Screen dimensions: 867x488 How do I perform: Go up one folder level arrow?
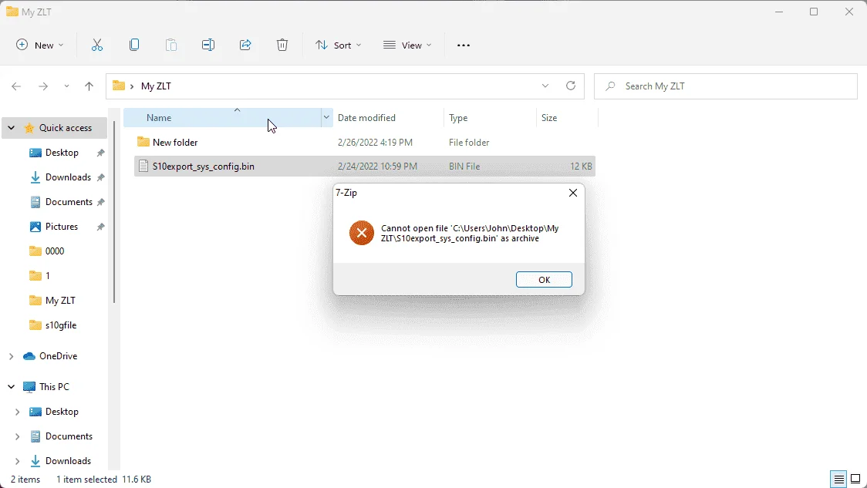89,86
